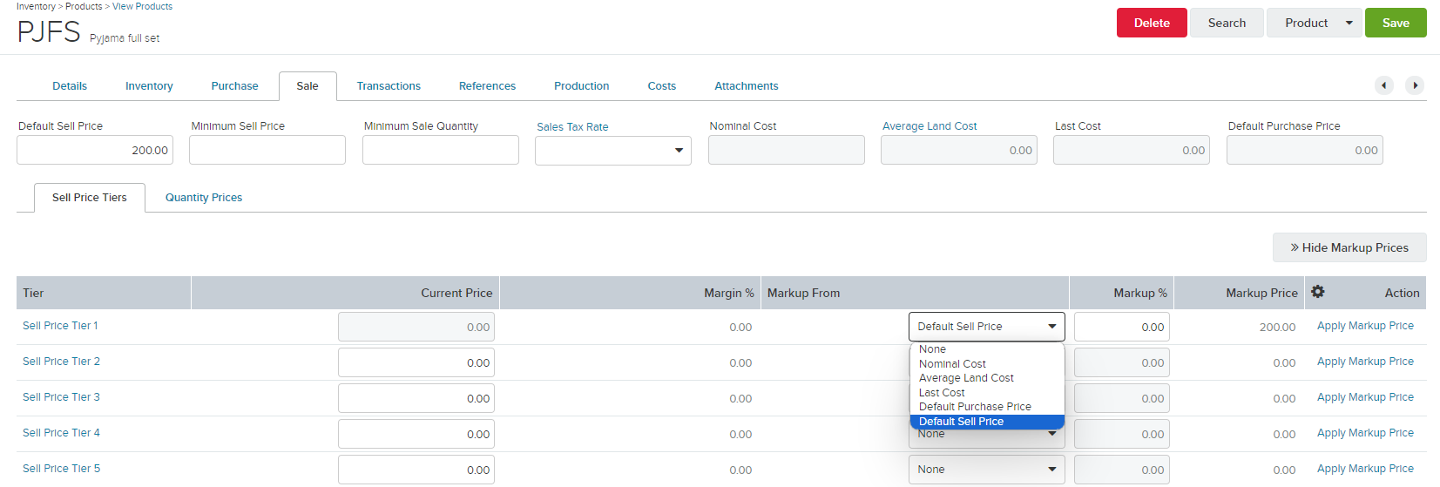The width and height of the screenshot is (1440, 487).
Task: Open the Quantity Prices sub-tab
Action: pos(204,198)
